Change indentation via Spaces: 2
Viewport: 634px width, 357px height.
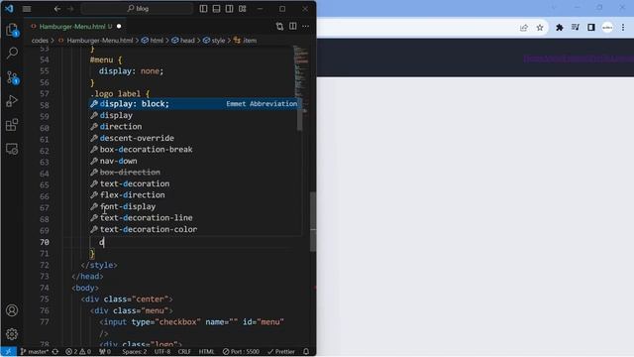[135, 351]
